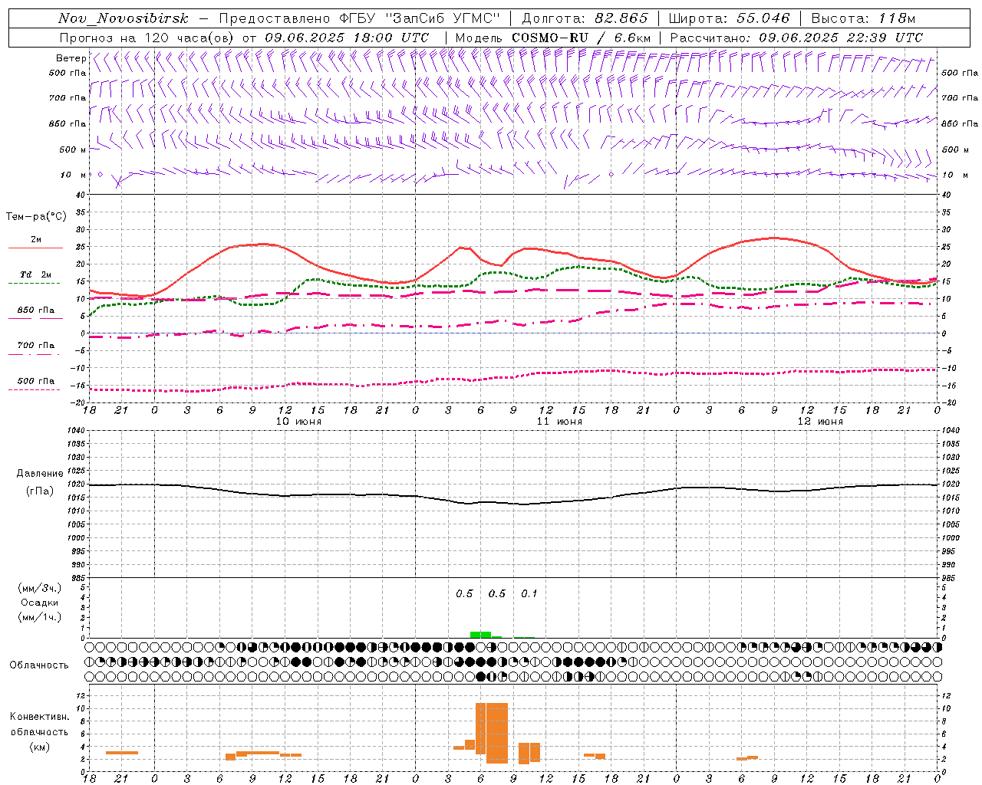982x785 pixels.
Task: Click the '(мм/1ч.)' hourly precipitation unit label
Action: click(x=40, y=617)
